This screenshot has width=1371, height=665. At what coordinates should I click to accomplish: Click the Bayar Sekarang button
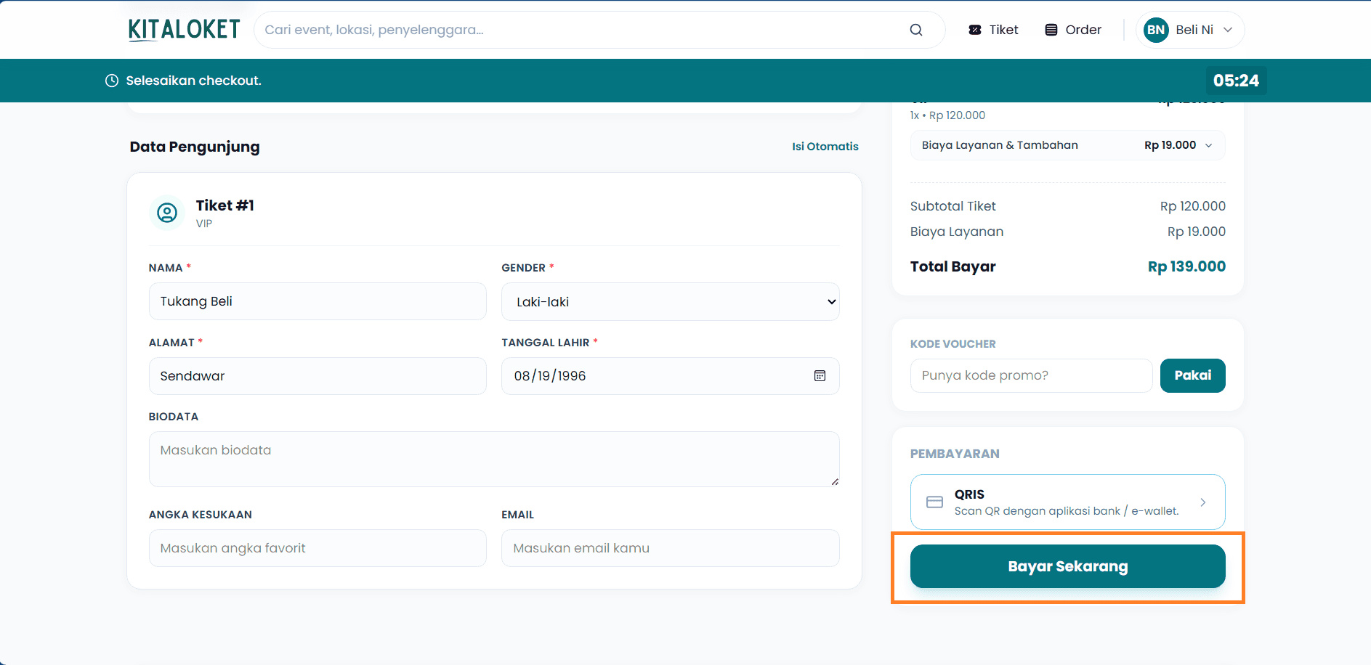pyautogui.click(x=1067, y=566)
